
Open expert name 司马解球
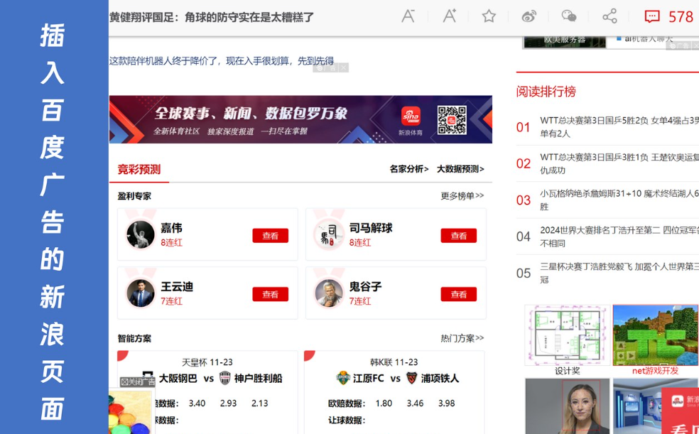[371, 228]
